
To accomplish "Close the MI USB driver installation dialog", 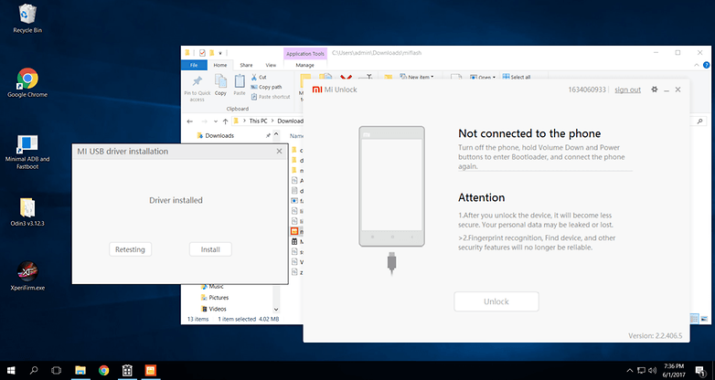I will 279,152.
